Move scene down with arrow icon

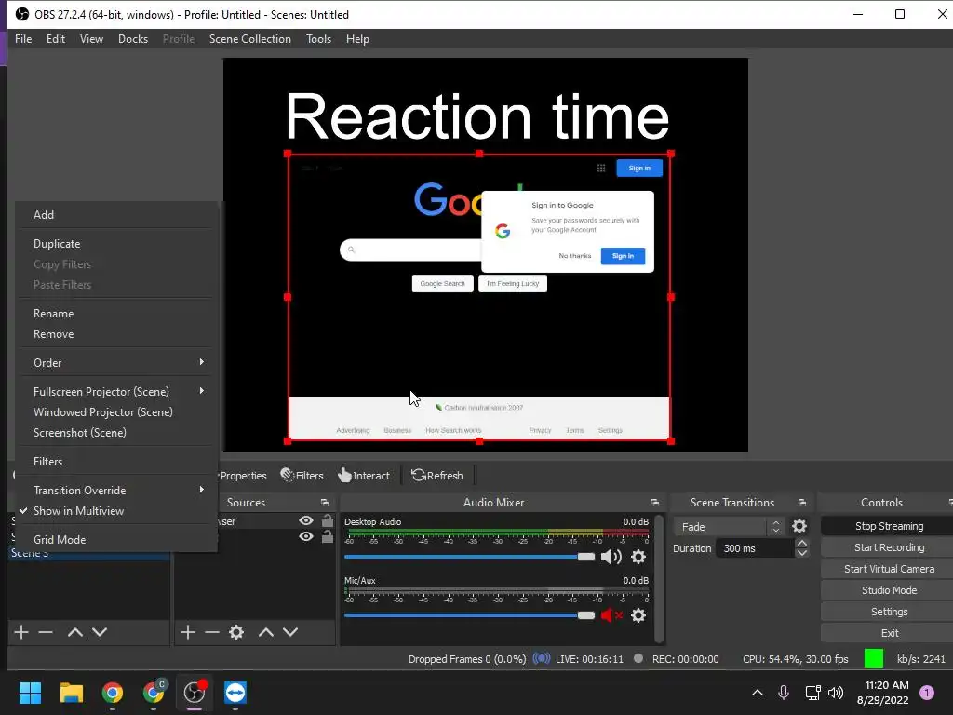point(100,632)
